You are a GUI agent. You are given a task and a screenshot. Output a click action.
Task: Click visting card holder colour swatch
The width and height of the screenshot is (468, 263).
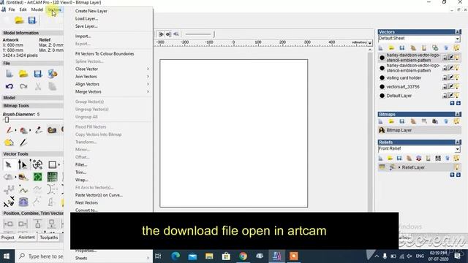[x=382, y=78]
